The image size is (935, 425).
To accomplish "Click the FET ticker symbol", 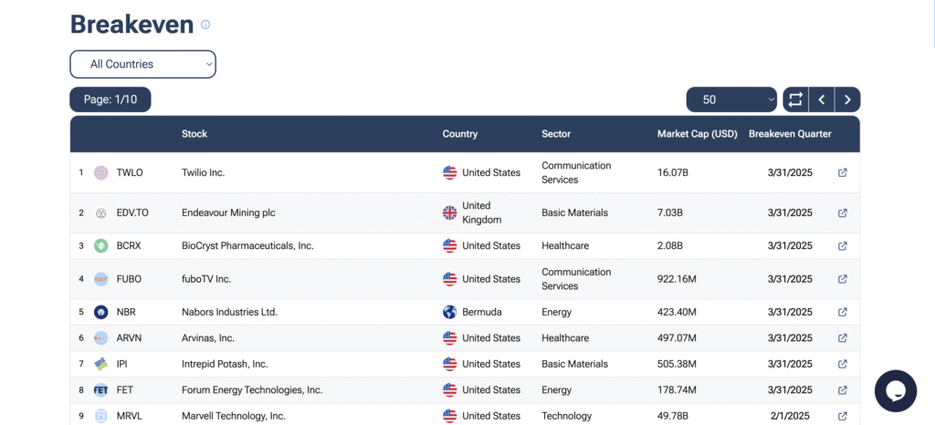I will 124,389.
